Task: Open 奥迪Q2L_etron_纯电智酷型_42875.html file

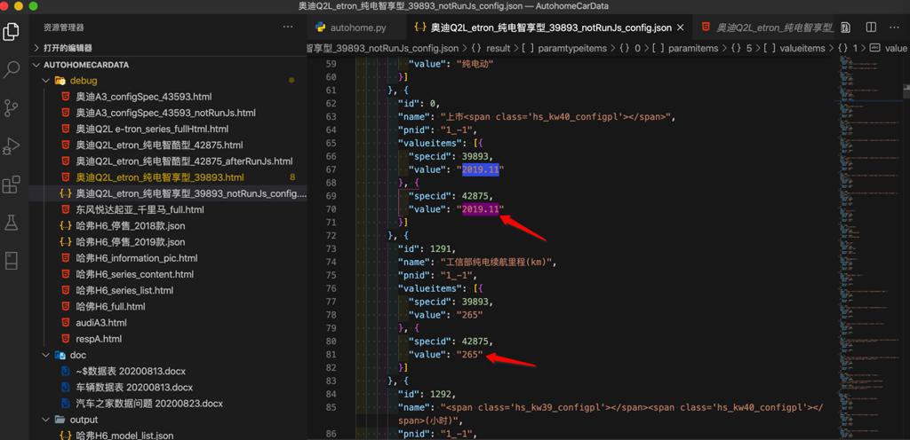Action: point(159,145)
